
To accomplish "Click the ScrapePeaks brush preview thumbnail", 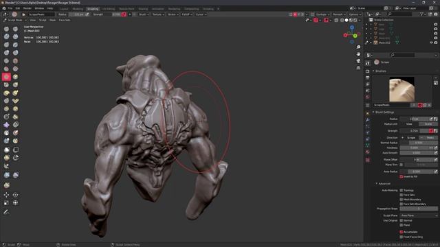I will [401, 89].
